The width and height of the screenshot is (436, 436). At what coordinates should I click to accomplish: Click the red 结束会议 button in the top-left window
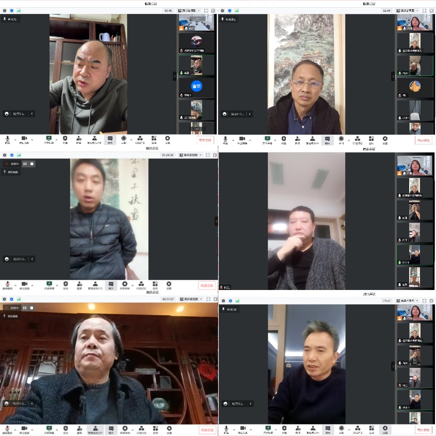click(205, 140)
